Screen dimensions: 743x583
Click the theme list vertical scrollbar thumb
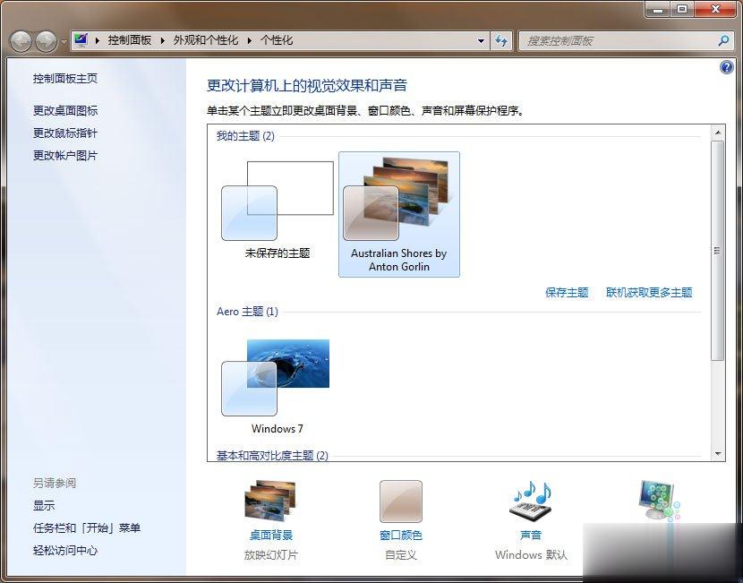point(718,251)
